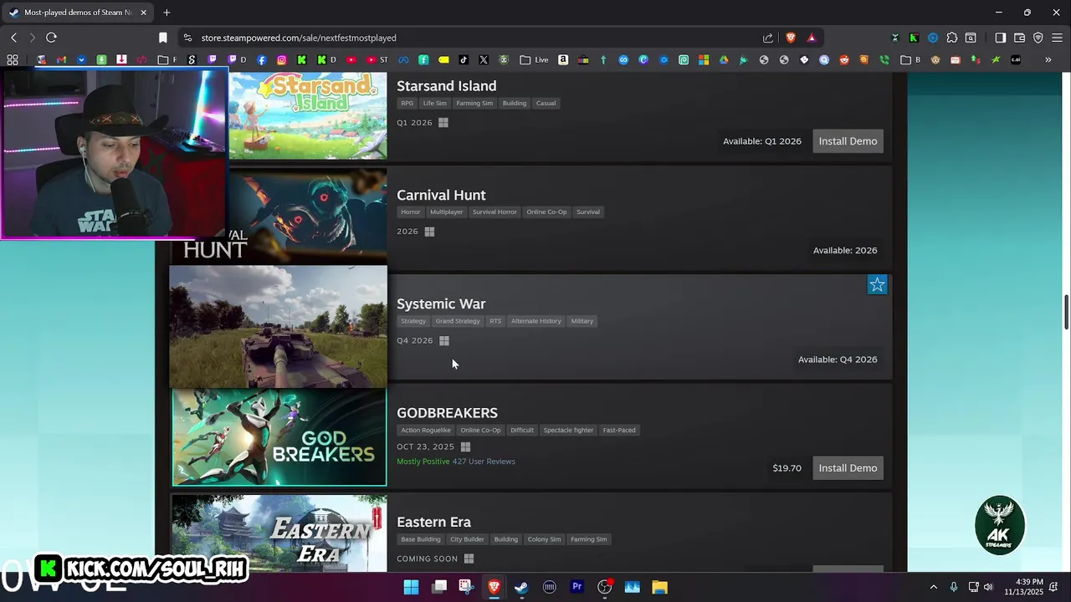Click the page vertical scrollbar thumb

(1066, 313)
